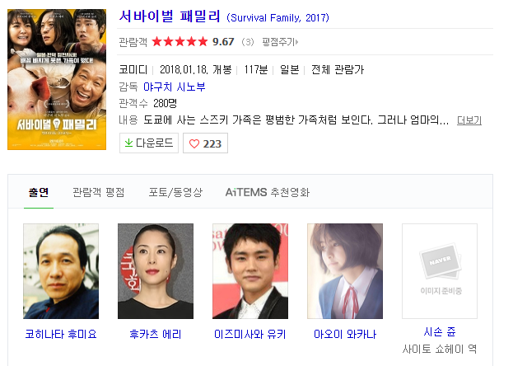
Task: Open 후카츠 에리 actress photo
Action: tap(156, 271)
